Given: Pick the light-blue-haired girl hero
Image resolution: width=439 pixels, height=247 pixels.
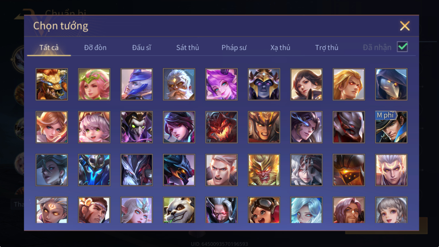Looking at the screenshot, I should (306, 210).
